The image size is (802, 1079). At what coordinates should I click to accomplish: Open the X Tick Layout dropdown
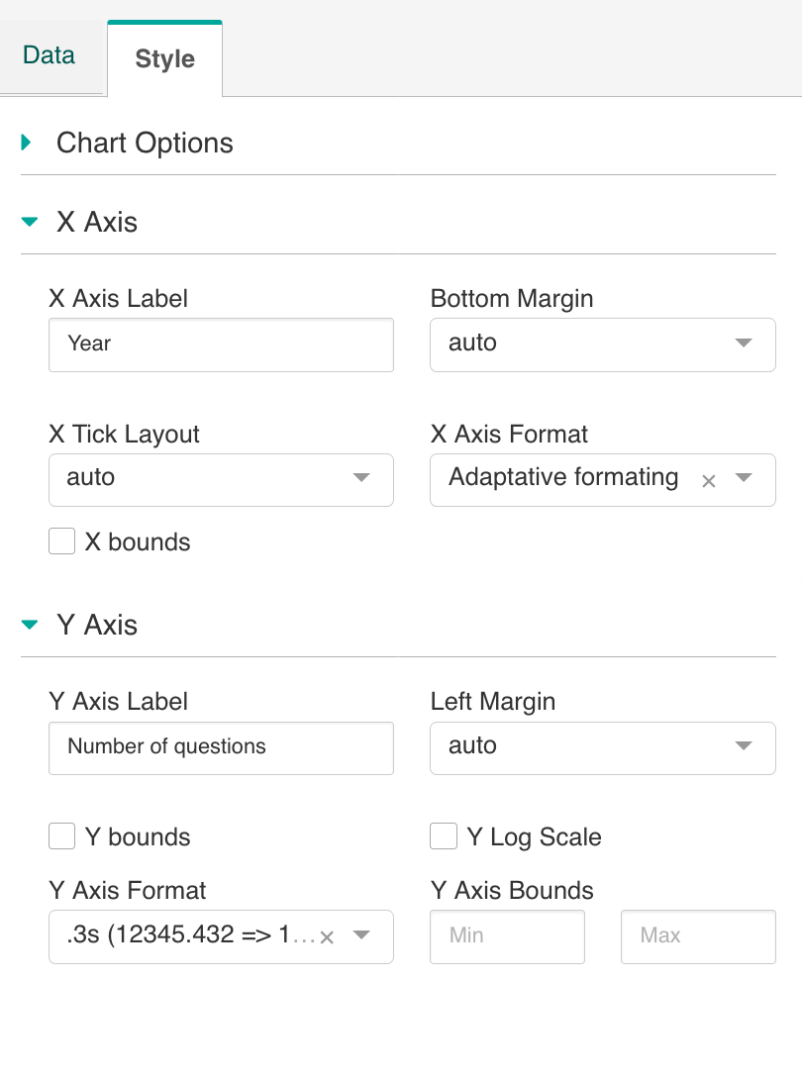[221, 479]
